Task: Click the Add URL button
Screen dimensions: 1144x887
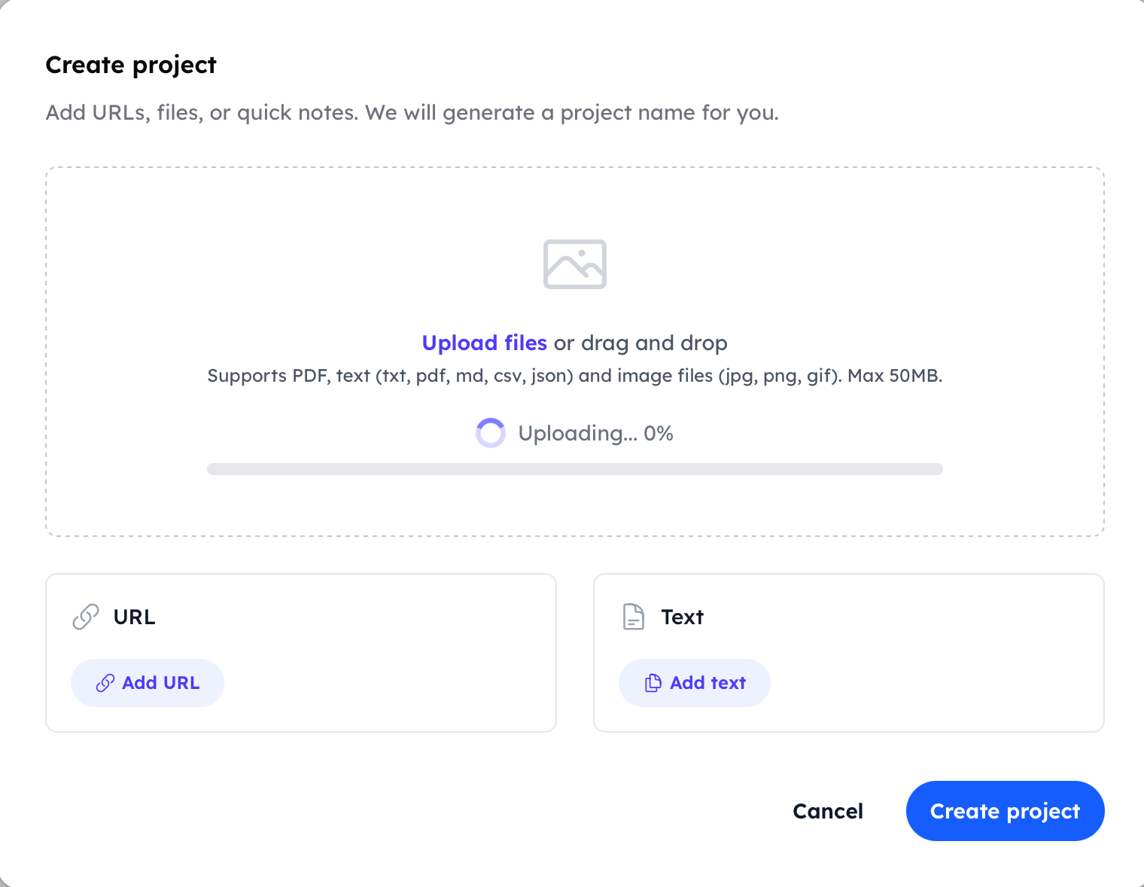Action: (x=147, y=682)
